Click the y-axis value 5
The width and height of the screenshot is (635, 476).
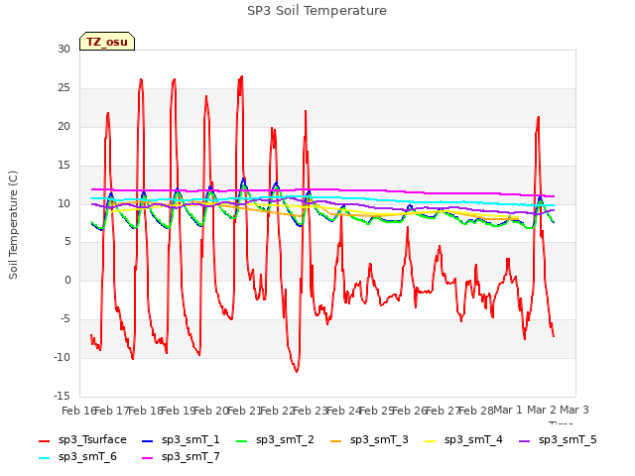coord(67,242)
